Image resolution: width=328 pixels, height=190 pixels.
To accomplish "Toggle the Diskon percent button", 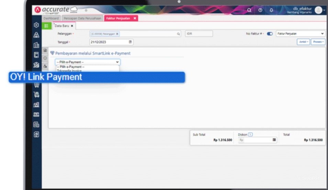I will 250,134.
